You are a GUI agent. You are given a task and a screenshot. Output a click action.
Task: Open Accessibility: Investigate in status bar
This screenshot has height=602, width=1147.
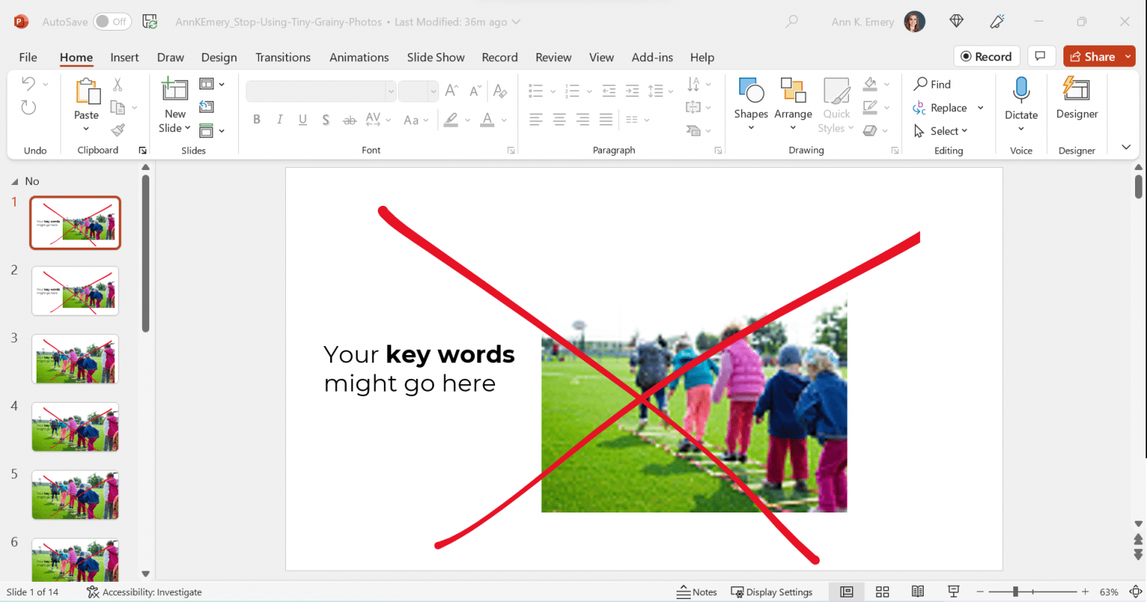pyautogui.click(x=144, y=592)
